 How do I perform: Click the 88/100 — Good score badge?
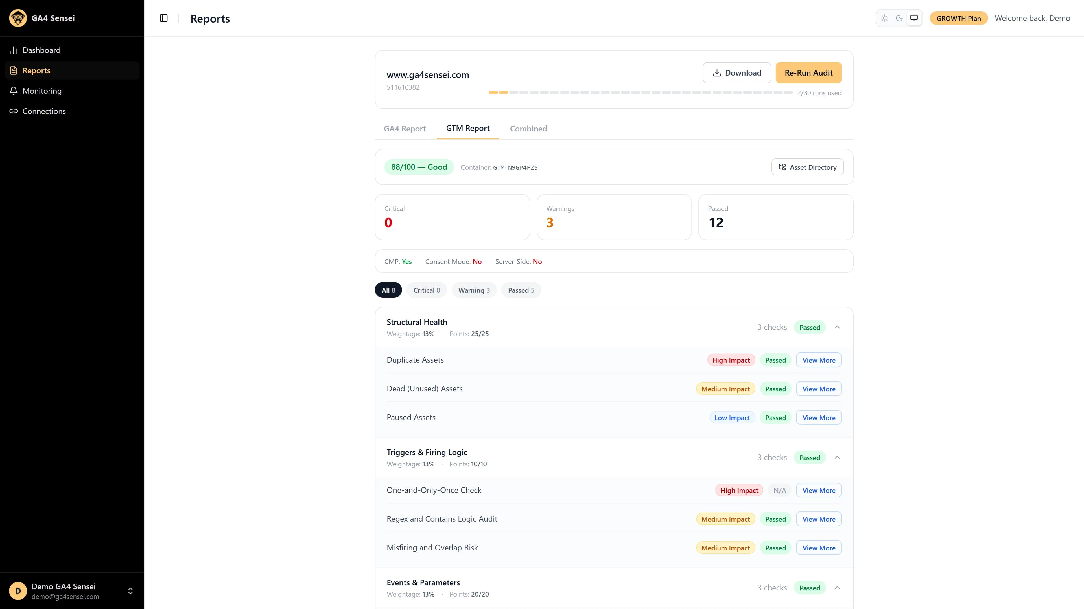[419, 167]
